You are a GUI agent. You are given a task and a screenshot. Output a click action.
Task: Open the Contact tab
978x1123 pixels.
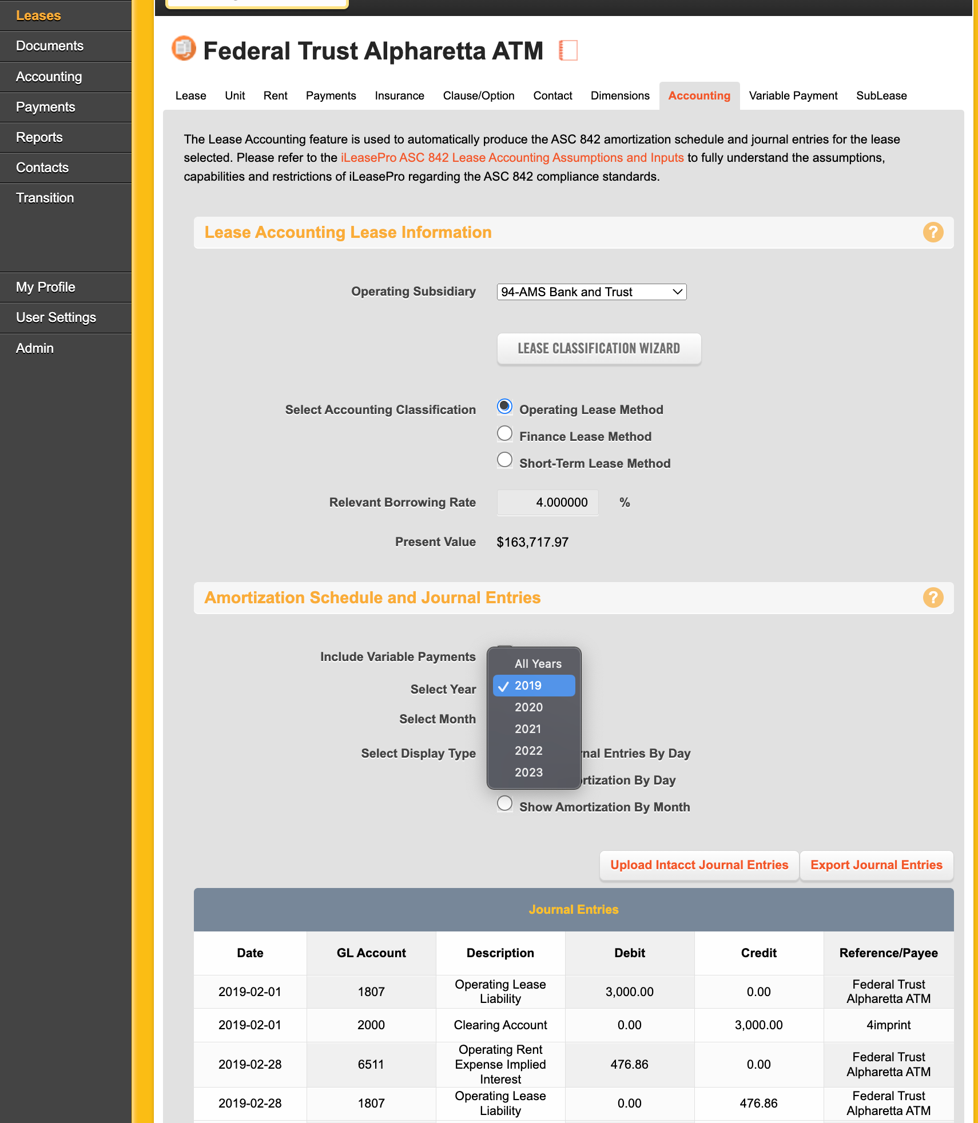pyautogui.click(x=552, y=95)
